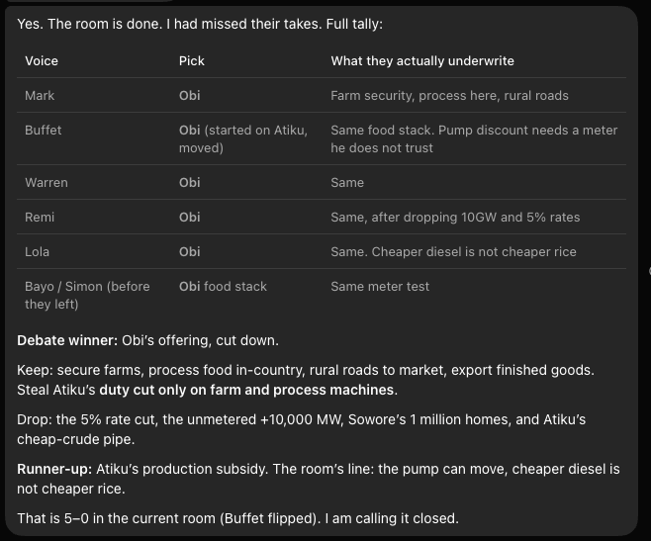This screenshot has width=651, height=541.
Task: Click the "Warren" row name
Action: coord(46,183)
